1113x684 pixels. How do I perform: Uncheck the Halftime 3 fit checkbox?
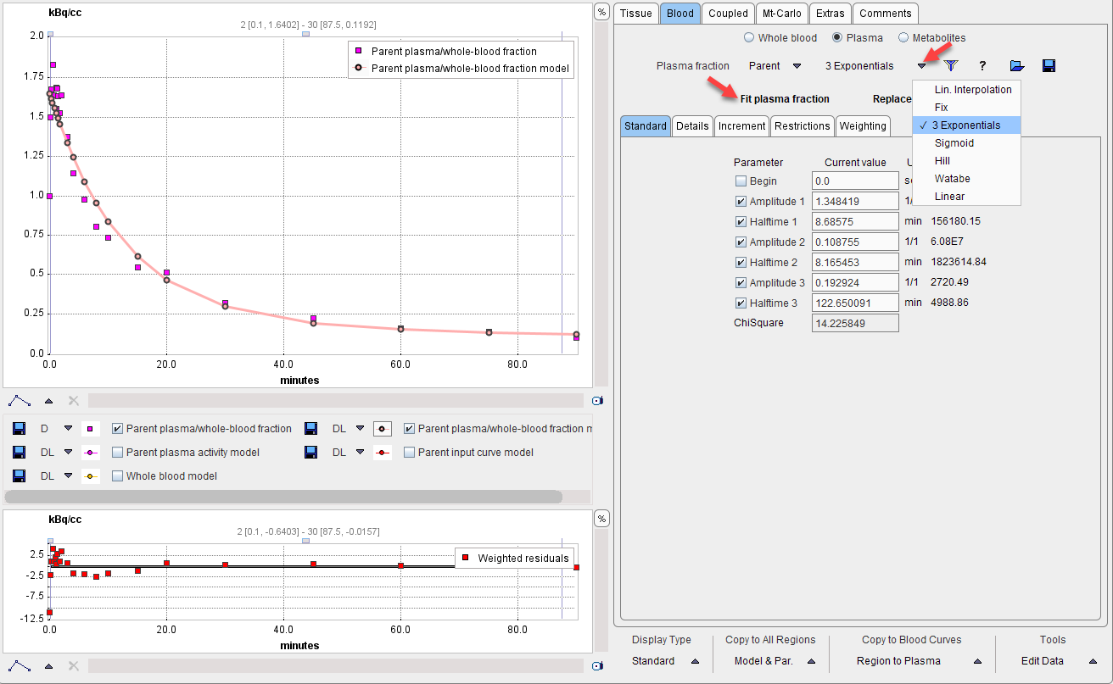point(741,303)
